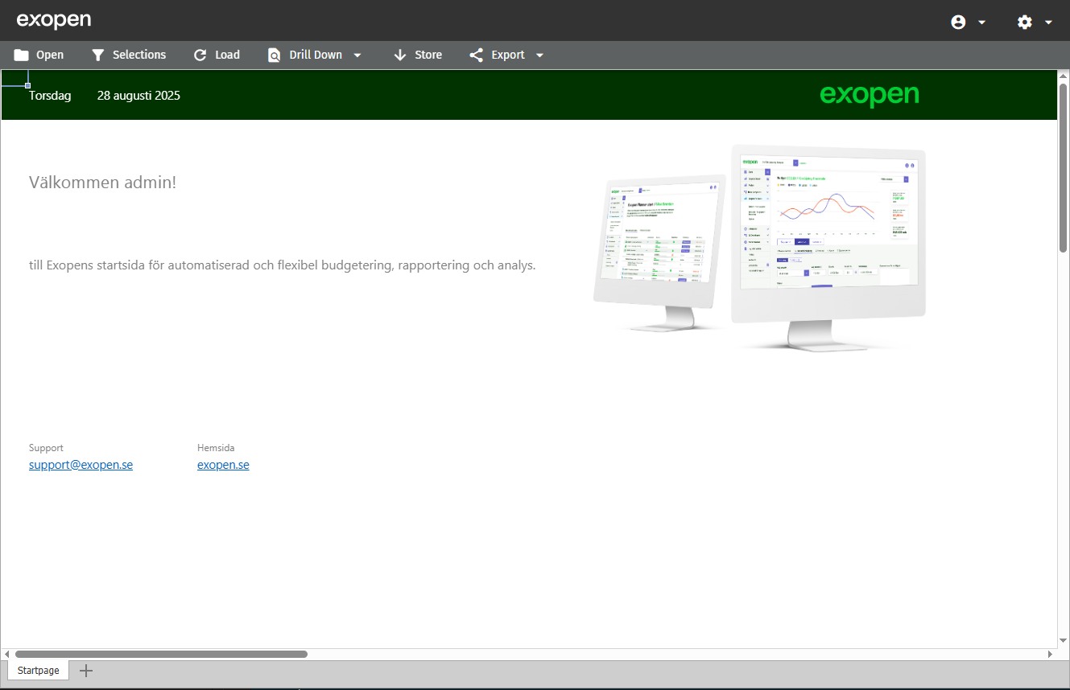Visit the exopen.se homepage link
This screenshot has height=690, width=1070.
[x=223, y=465]
